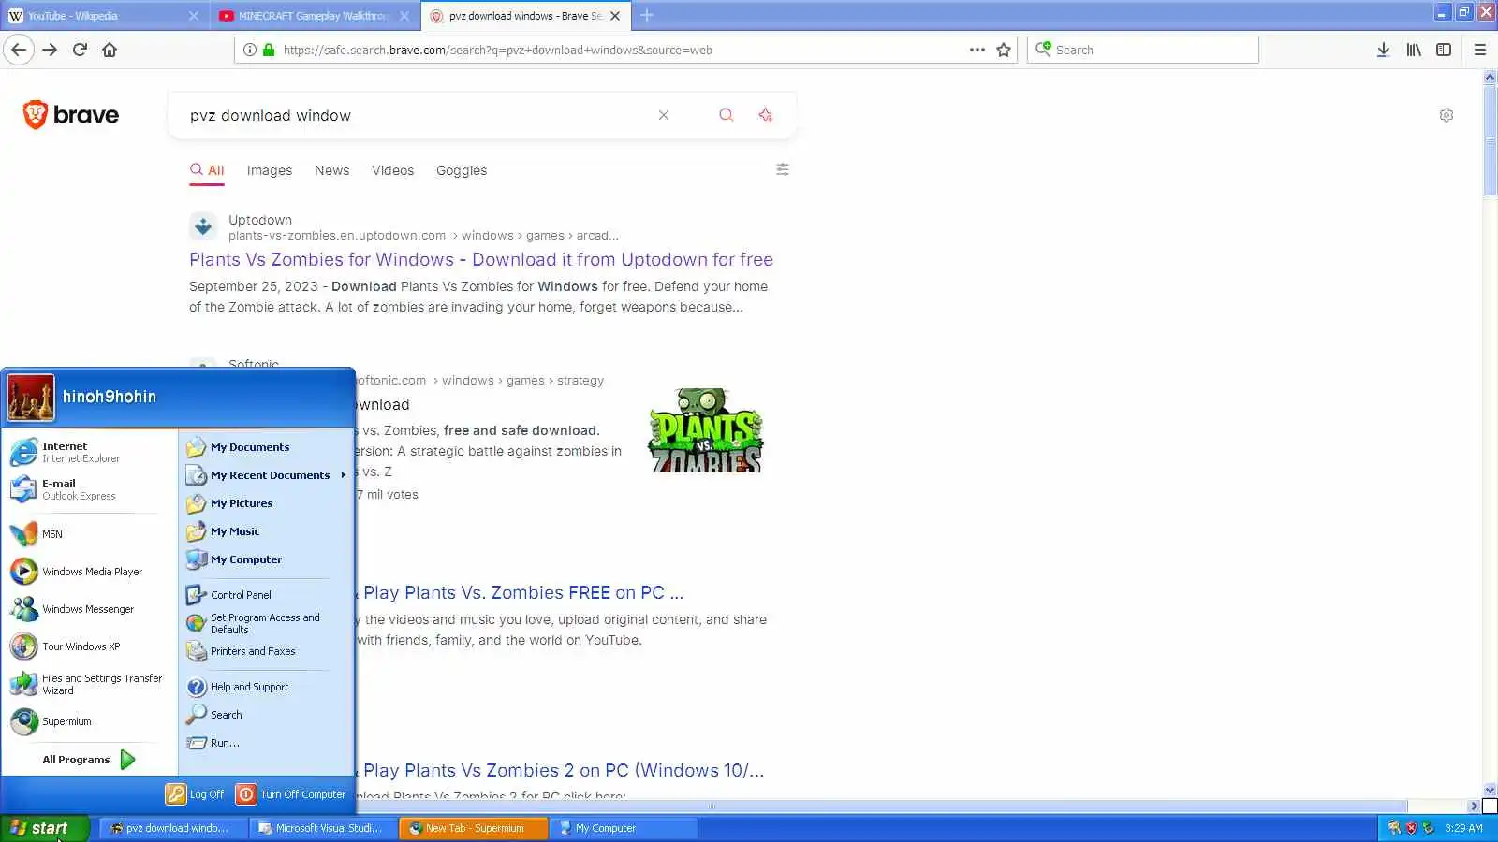Reload the current page

[80, 50]
